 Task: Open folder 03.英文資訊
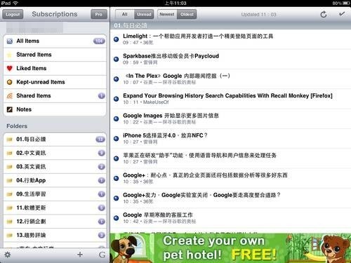pos(55,167)
